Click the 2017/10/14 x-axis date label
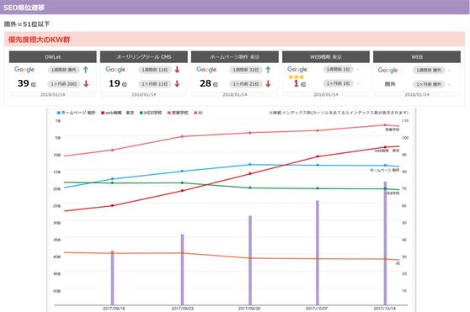Viewport: 470px width, 312px height. point(385,309)
